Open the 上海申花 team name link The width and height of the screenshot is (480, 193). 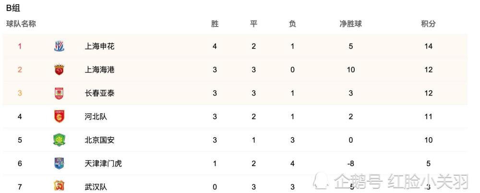(99, 47)
